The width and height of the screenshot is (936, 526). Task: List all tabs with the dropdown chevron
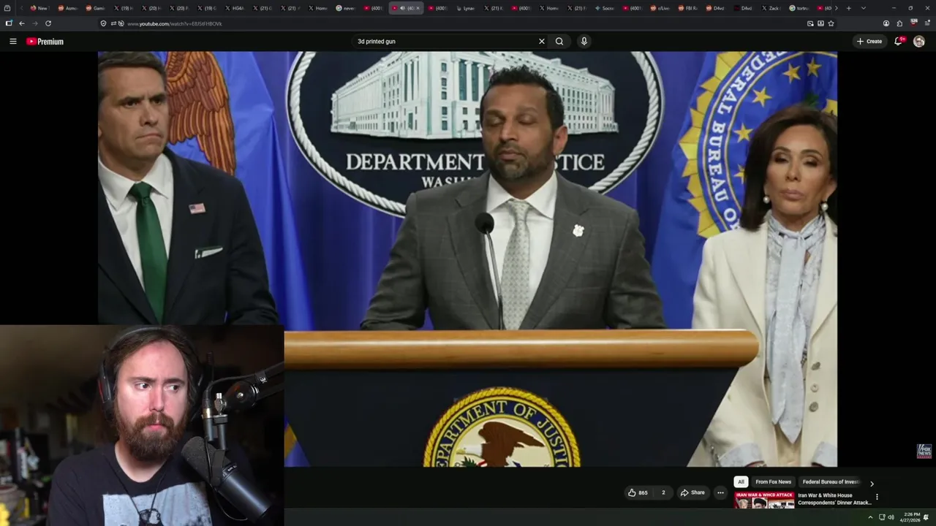pos(863,8)
